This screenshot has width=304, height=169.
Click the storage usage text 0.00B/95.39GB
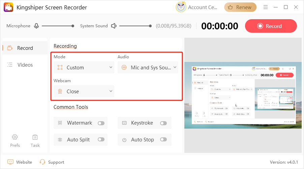coord(174,26)
